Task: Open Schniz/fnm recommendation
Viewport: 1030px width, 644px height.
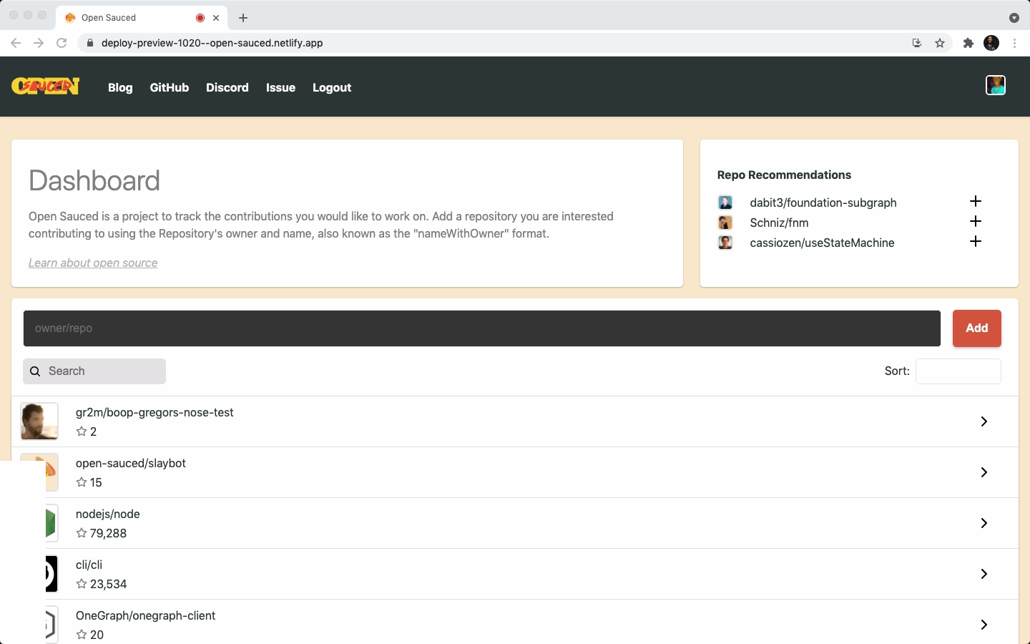Action: click(x=779, y=223)
